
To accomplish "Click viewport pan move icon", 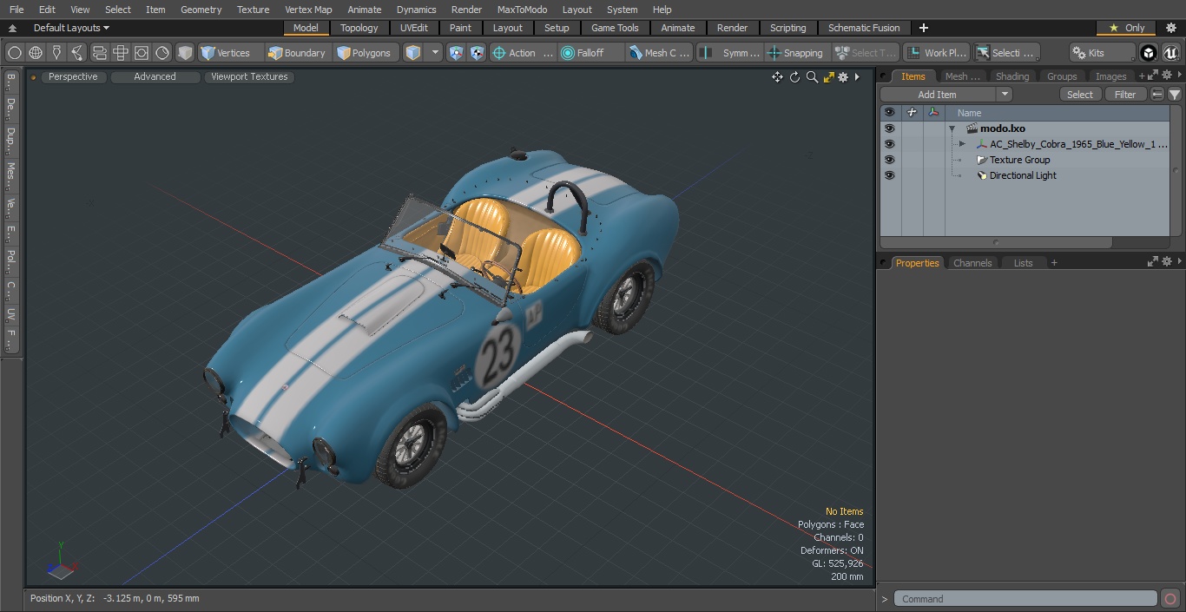I will click(777, 77).
